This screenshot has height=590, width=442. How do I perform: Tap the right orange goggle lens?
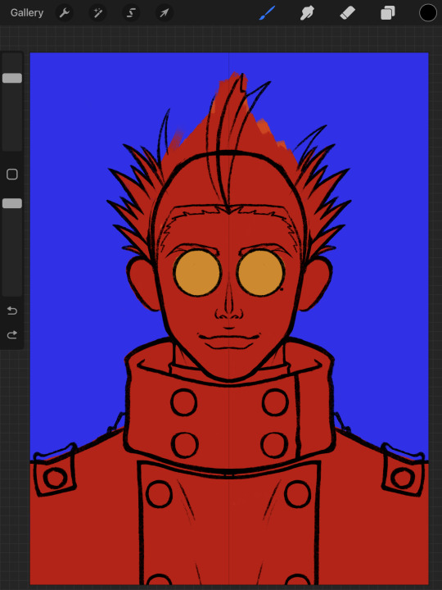tap(259, 273)
